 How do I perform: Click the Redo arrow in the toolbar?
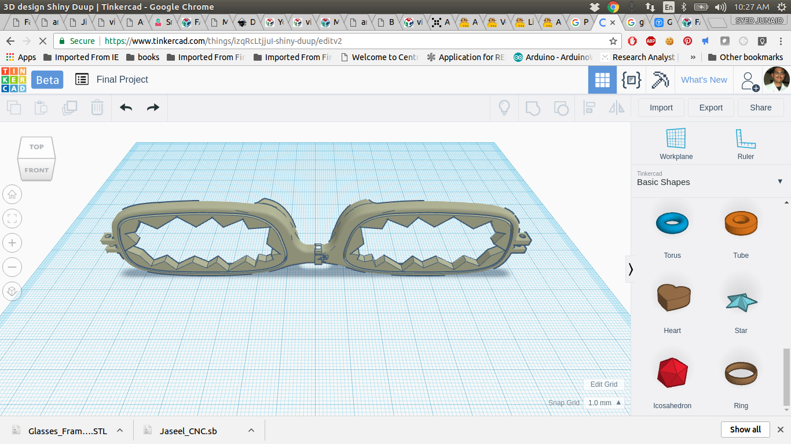pos(153,108)
